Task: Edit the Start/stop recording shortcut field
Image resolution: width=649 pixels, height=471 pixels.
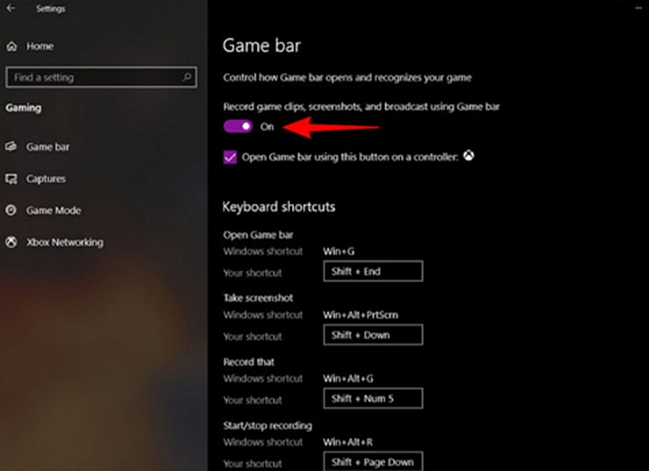Action: click(x=373, y=461)
